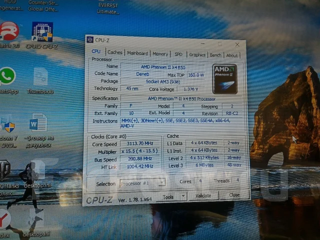Viewport: 320px width, 240px height.
Task: Click the Specification field text
Action: [x=181, y=99]
